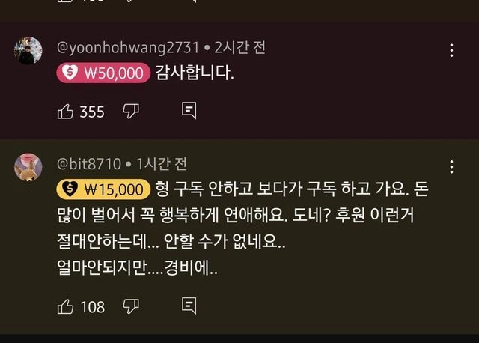View @bit8710 rabbit avatar

click(28, 167)
